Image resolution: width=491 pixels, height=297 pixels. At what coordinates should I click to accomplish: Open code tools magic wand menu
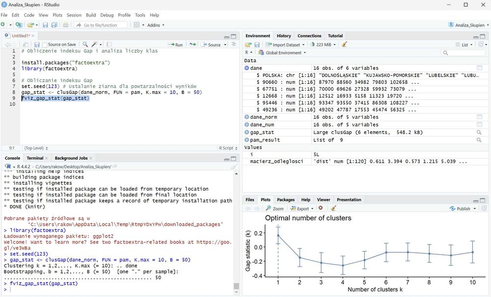95,45
